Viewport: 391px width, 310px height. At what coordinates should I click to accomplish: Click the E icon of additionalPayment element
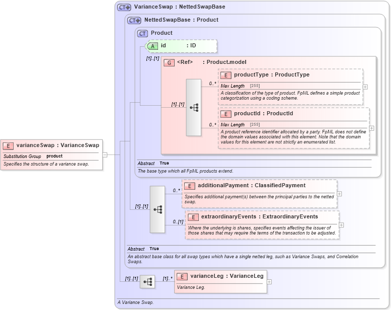(190, 186)
